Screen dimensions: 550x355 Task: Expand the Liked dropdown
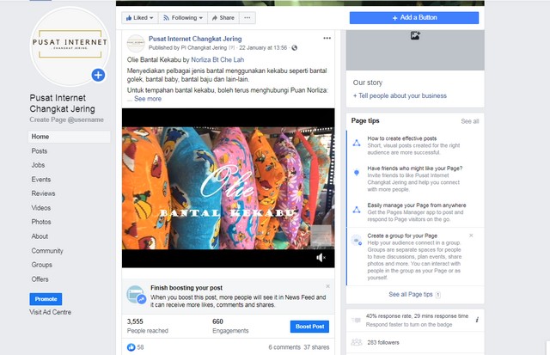tap(139, 17)
